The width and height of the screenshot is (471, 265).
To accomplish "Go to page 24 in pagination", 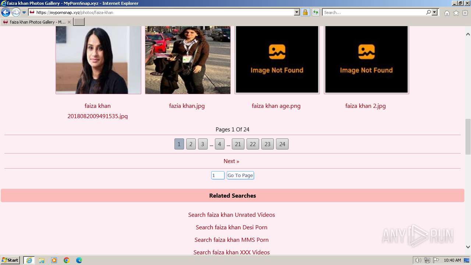I will pos(282,144).
